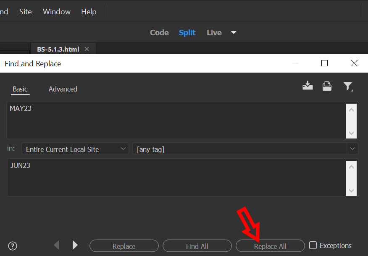This screenshot has height=256, width=368.
Task: Open the Site menu
Action: click(x=25, y=11)
